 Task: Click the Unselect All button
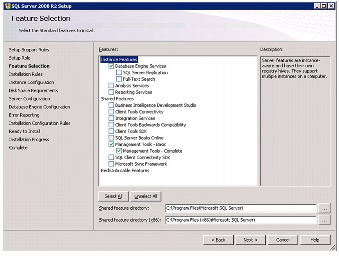[x=146, y=196]
